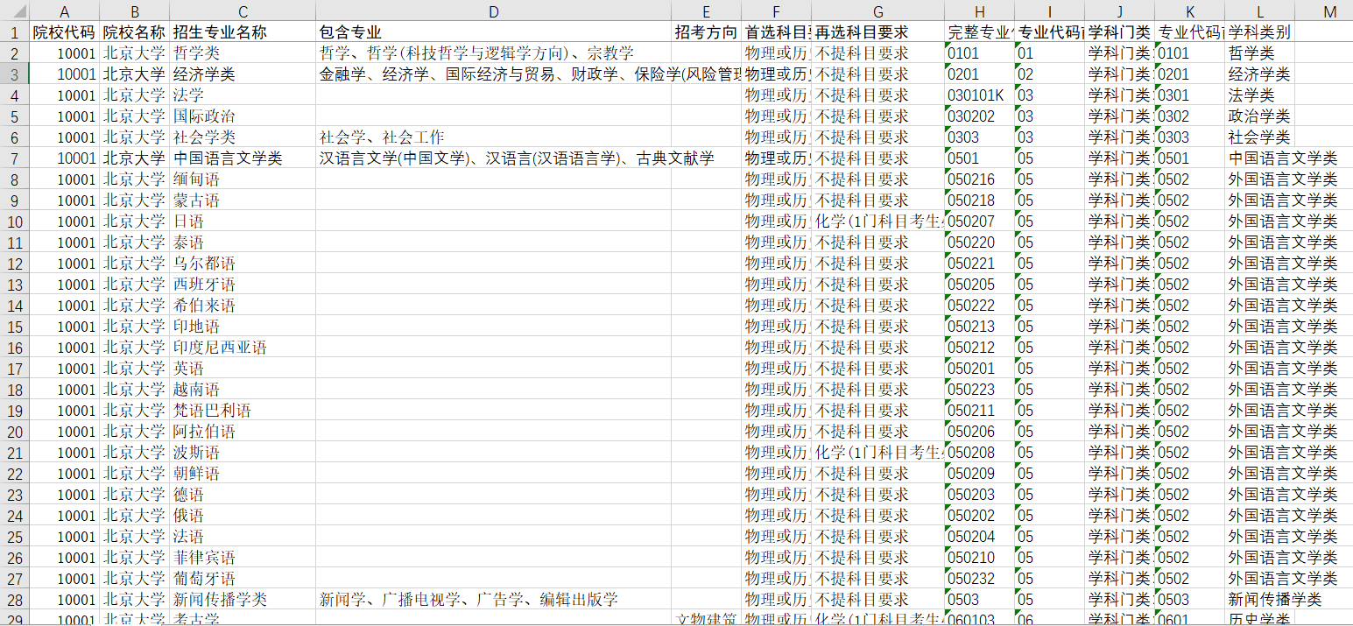
Task: Select the 日语 cell
Action: tap(243, 222)
